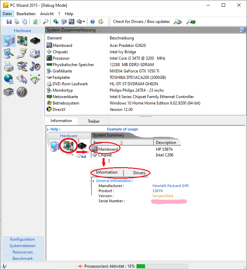The width and height of the screenshot is (247, 270).
Task: Select the System Summary computer sidebar icon
Action: (9, 41)
